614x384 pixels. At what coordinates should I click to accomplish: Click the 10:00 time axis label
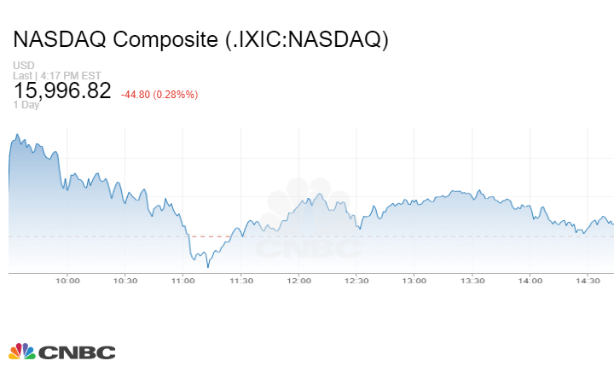67,280
